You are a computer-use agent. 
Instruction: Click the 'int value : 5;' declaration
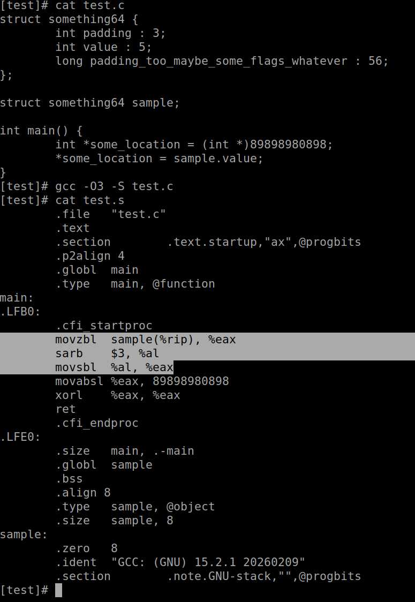[x=103, y=47]
